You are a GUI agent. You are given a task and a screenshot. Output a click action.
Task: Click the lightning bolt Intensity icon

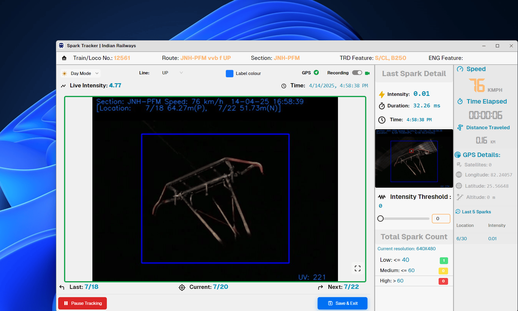[x=382, y=94]
